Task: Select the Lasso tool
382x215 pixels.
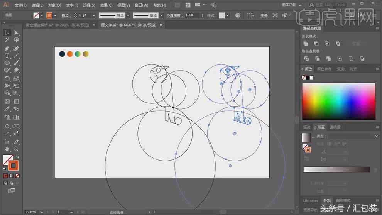Action: click(16, 40)
